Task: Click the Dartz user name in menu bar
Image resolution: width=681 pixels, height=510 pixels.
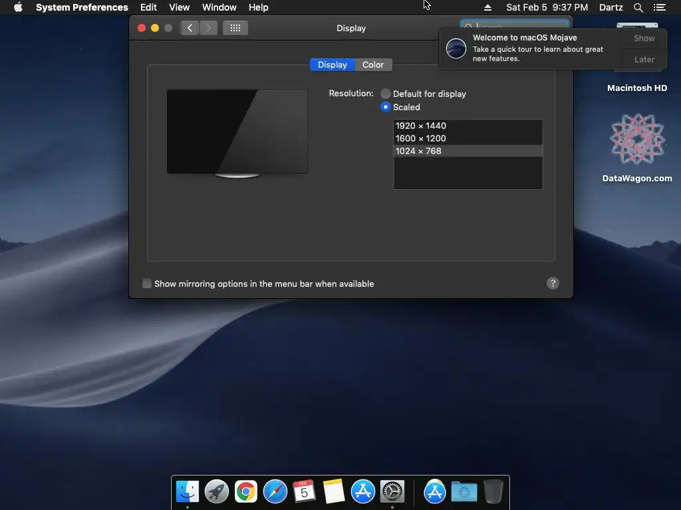Action: click(611, 7)
